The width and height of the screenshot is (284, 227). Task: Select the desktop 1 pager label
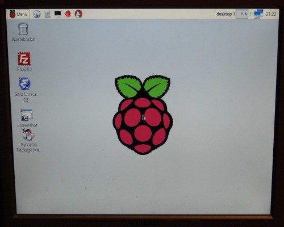click(225, 14)
